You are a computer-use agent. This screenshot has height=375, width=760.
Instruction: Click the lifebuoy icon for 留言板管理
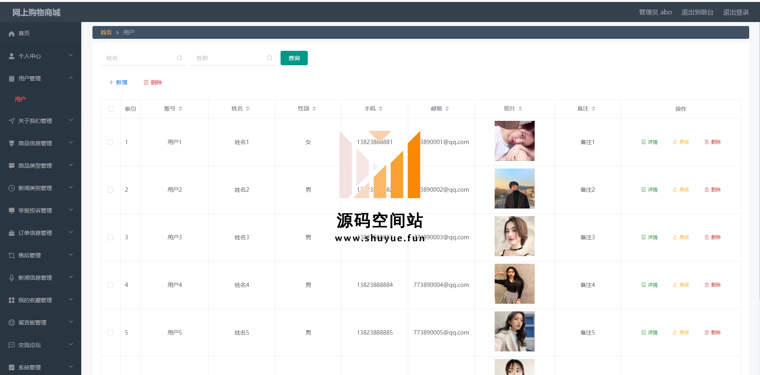tap(12, 323)
